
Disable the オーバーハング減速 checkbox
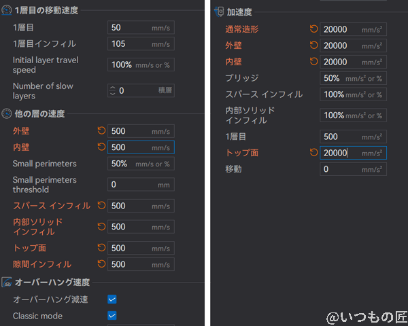pyautogui.click(x=112, y=299)
